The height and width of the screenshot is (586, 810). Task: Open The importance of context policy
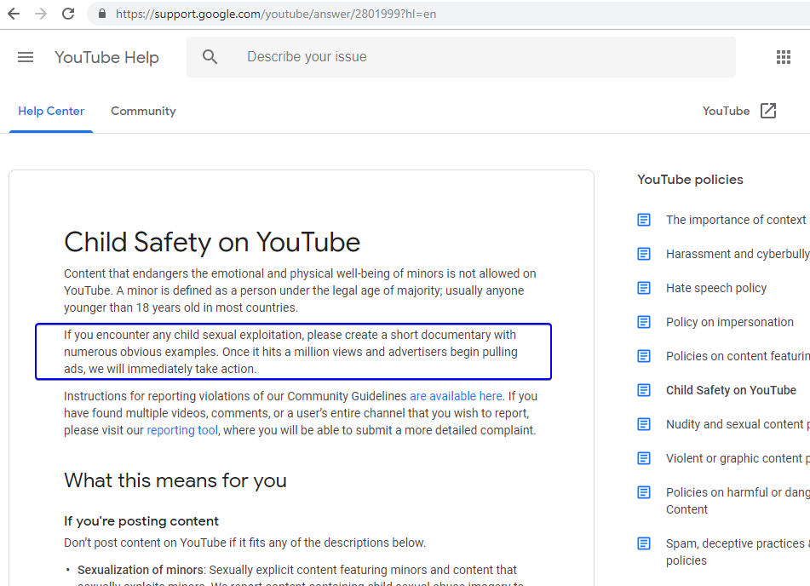[736, 220]
